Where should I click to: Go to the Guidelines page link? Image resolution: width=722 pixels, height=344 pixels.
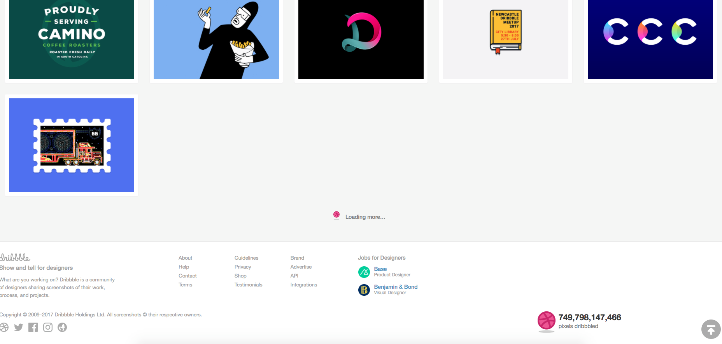click(x=246, y=258)
